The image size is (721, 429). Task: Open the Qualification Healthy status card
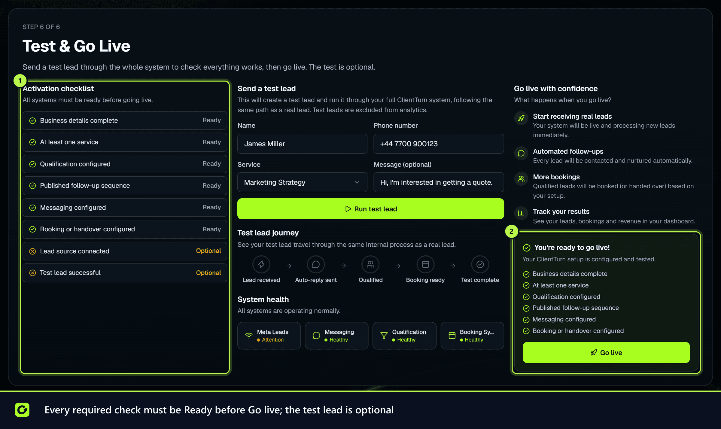click(404, 336)
